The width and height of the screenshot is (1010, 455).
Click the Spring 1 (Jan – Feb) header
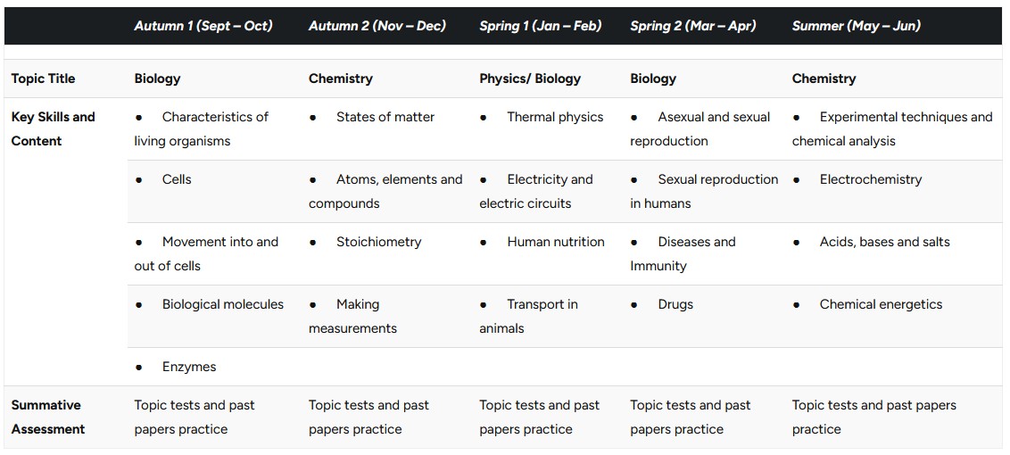(541, 26)
